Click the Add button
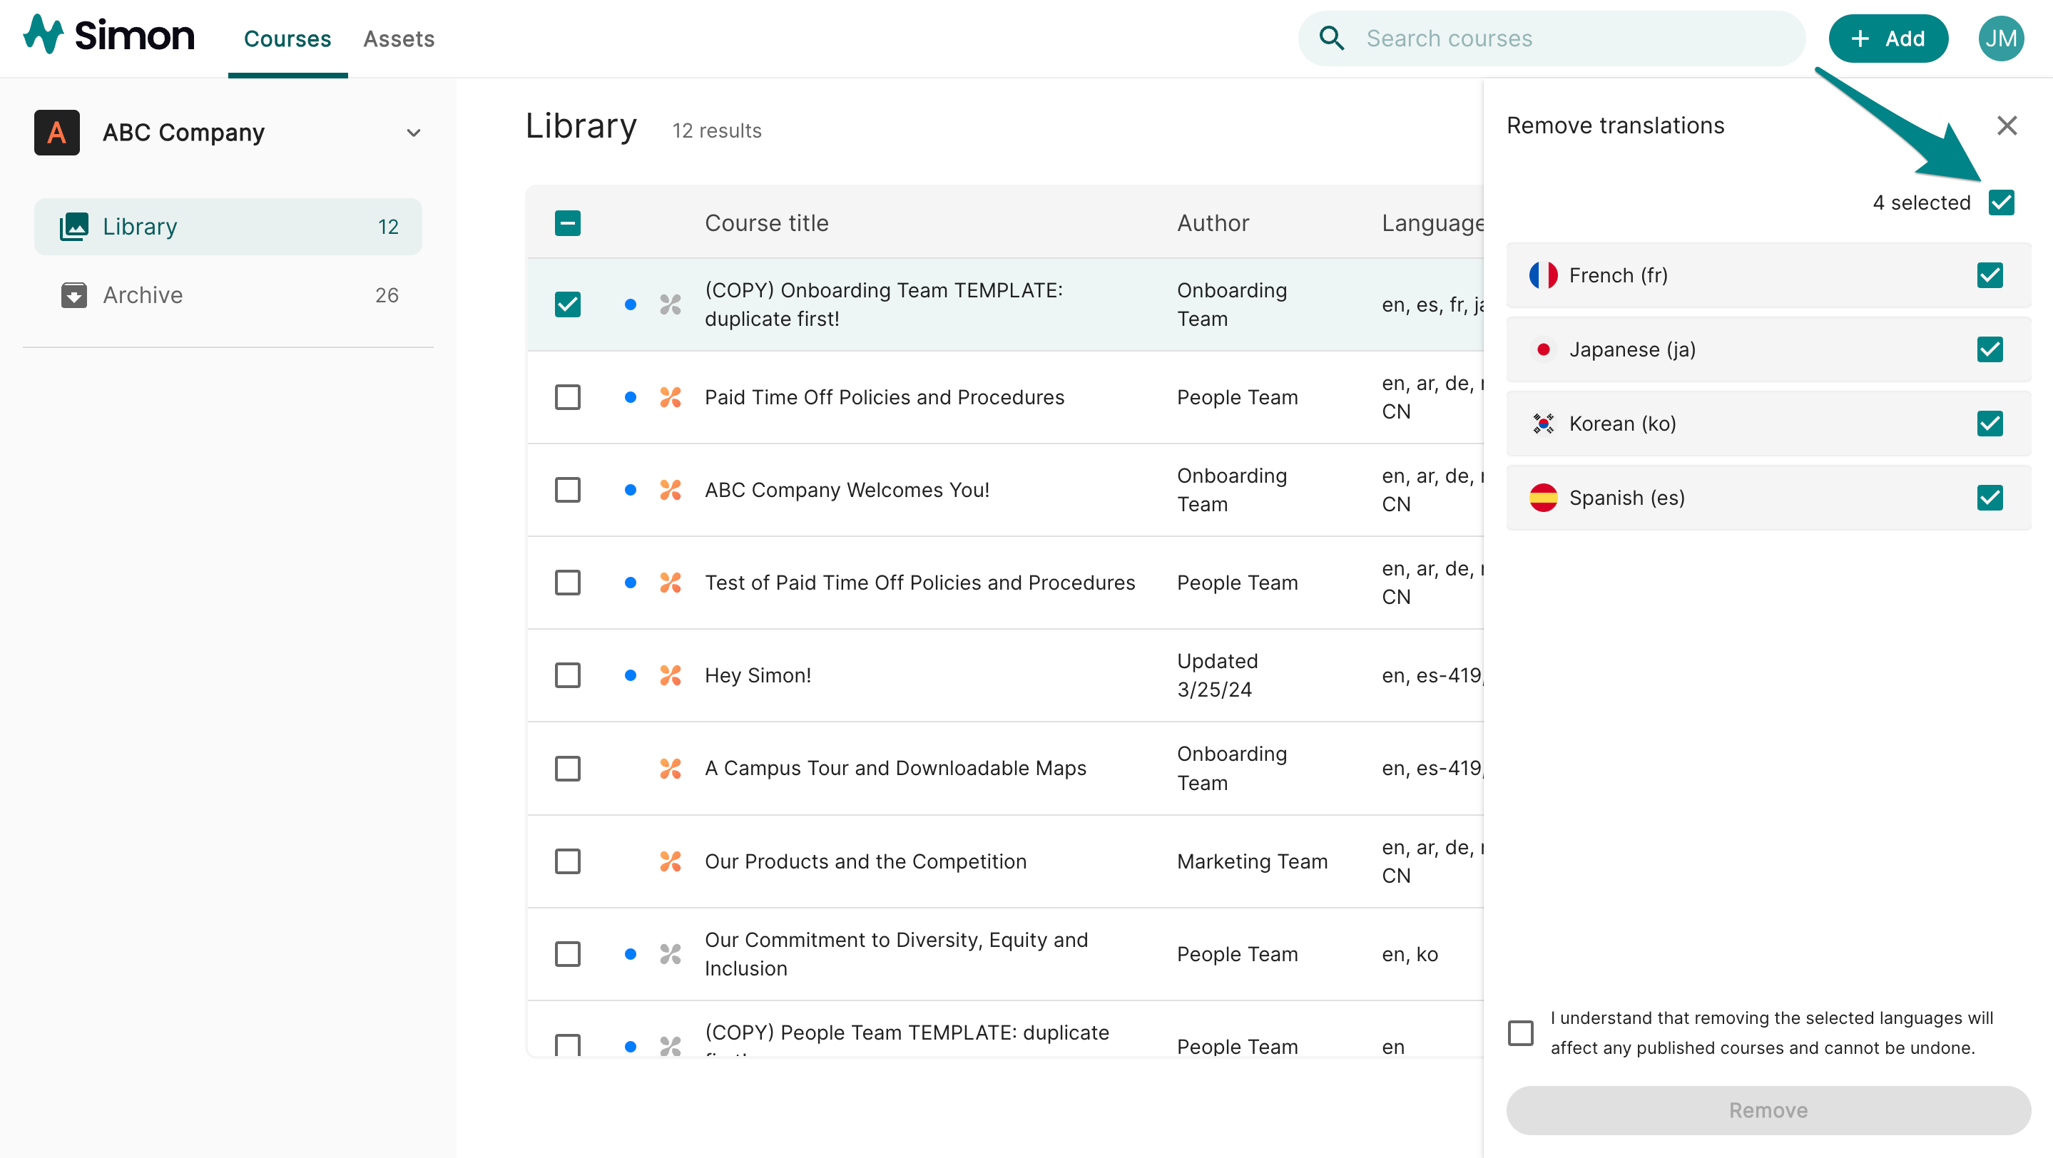Image resolution: width=2053 pixels, height=1158 pixels. point(1888,39)
